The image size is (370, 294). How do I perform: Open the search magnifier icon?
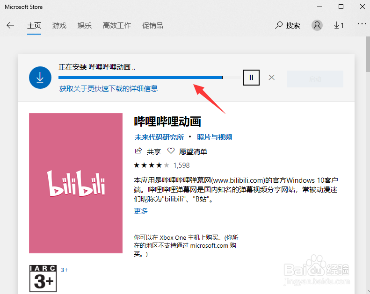[279, 25]
